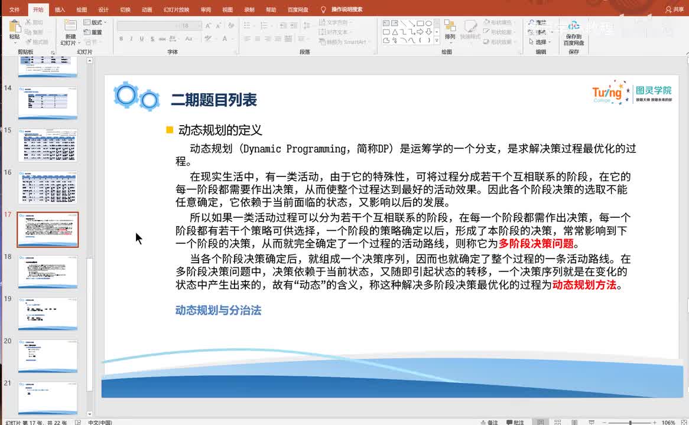Select the triangle shape in gallery
Image resolution: width=689 pixels, height=425 pixels.
(395, 32)
